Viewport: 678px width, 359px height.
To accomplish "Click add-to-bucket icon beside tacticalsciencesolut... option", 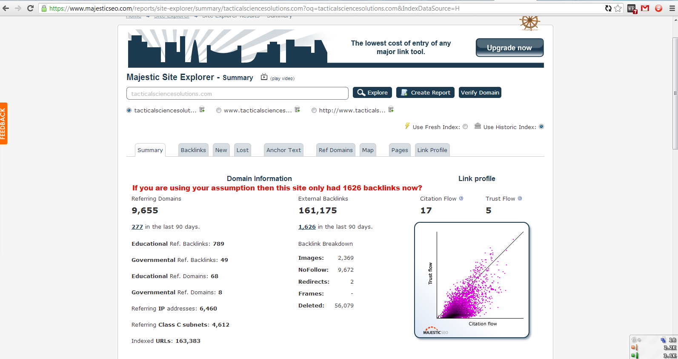I will (202, 110).
